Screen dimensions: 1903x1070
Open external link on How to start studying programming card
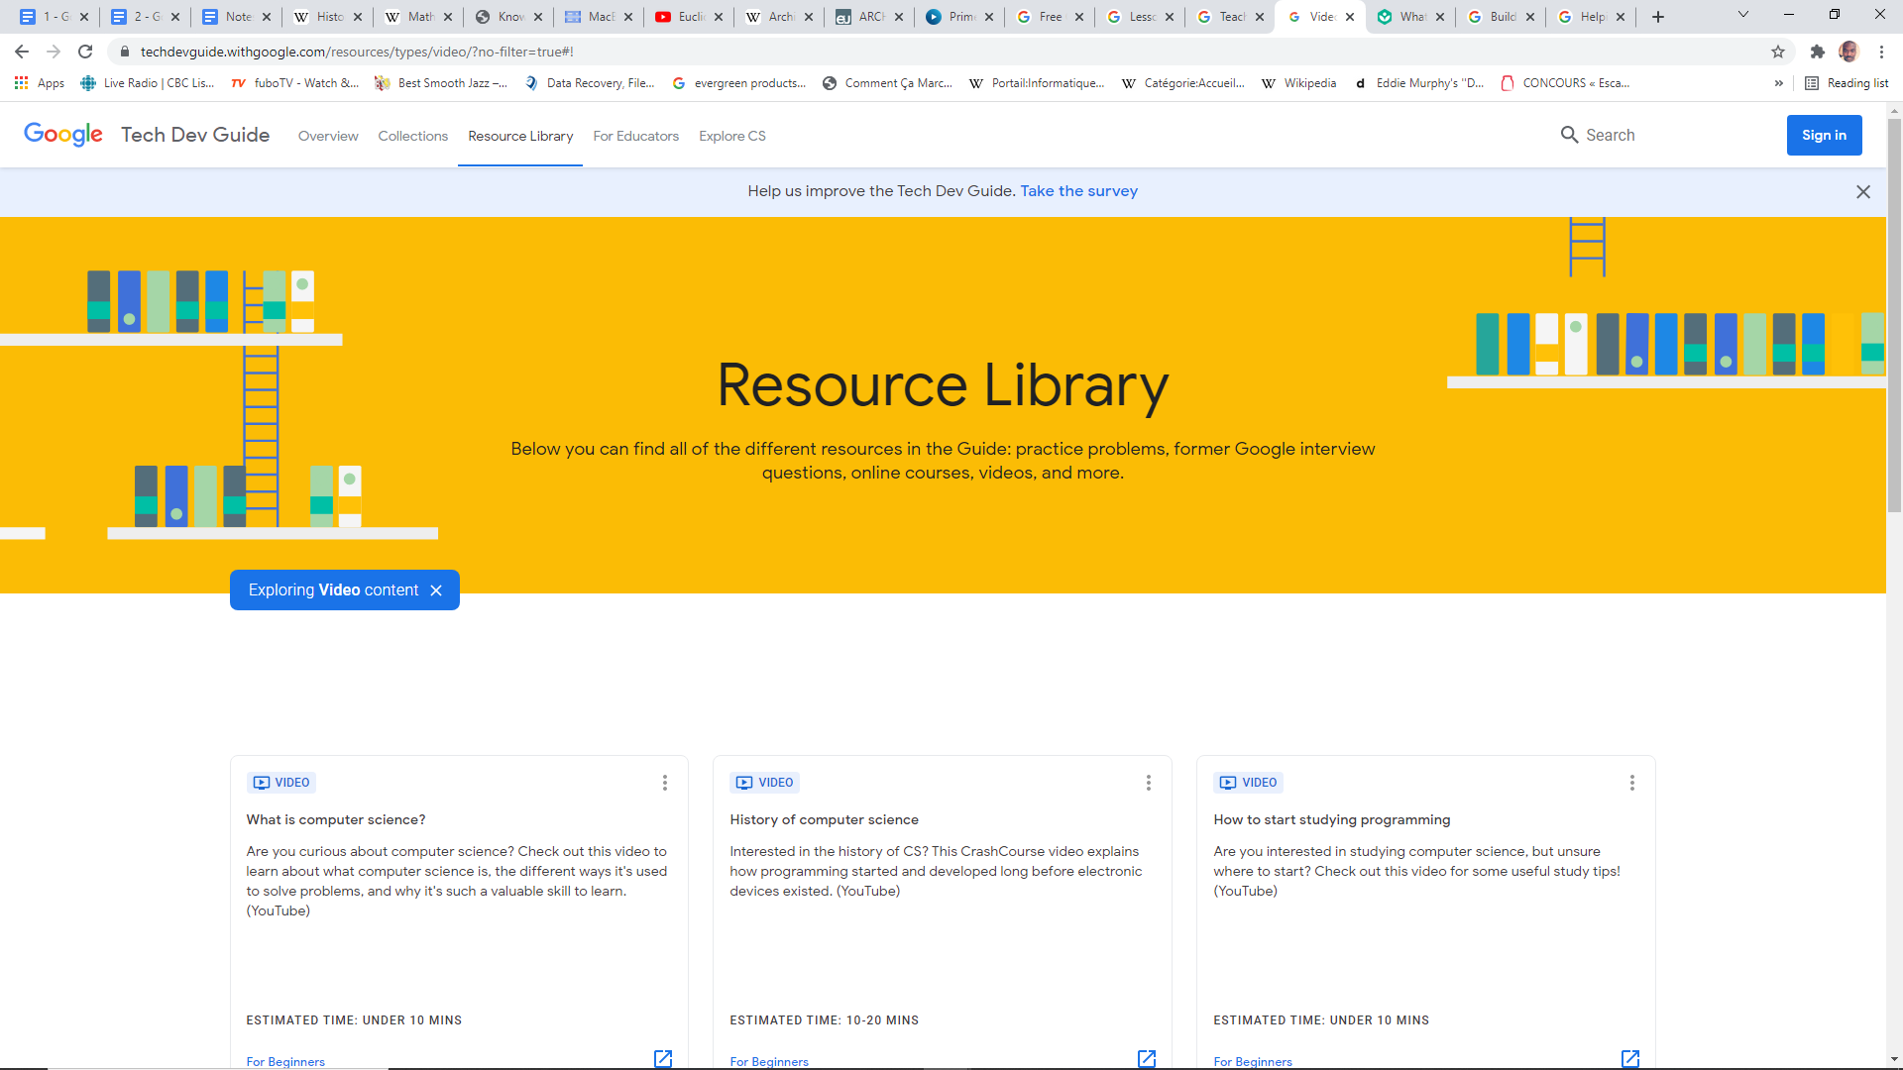click(x=1629, y=1058)
